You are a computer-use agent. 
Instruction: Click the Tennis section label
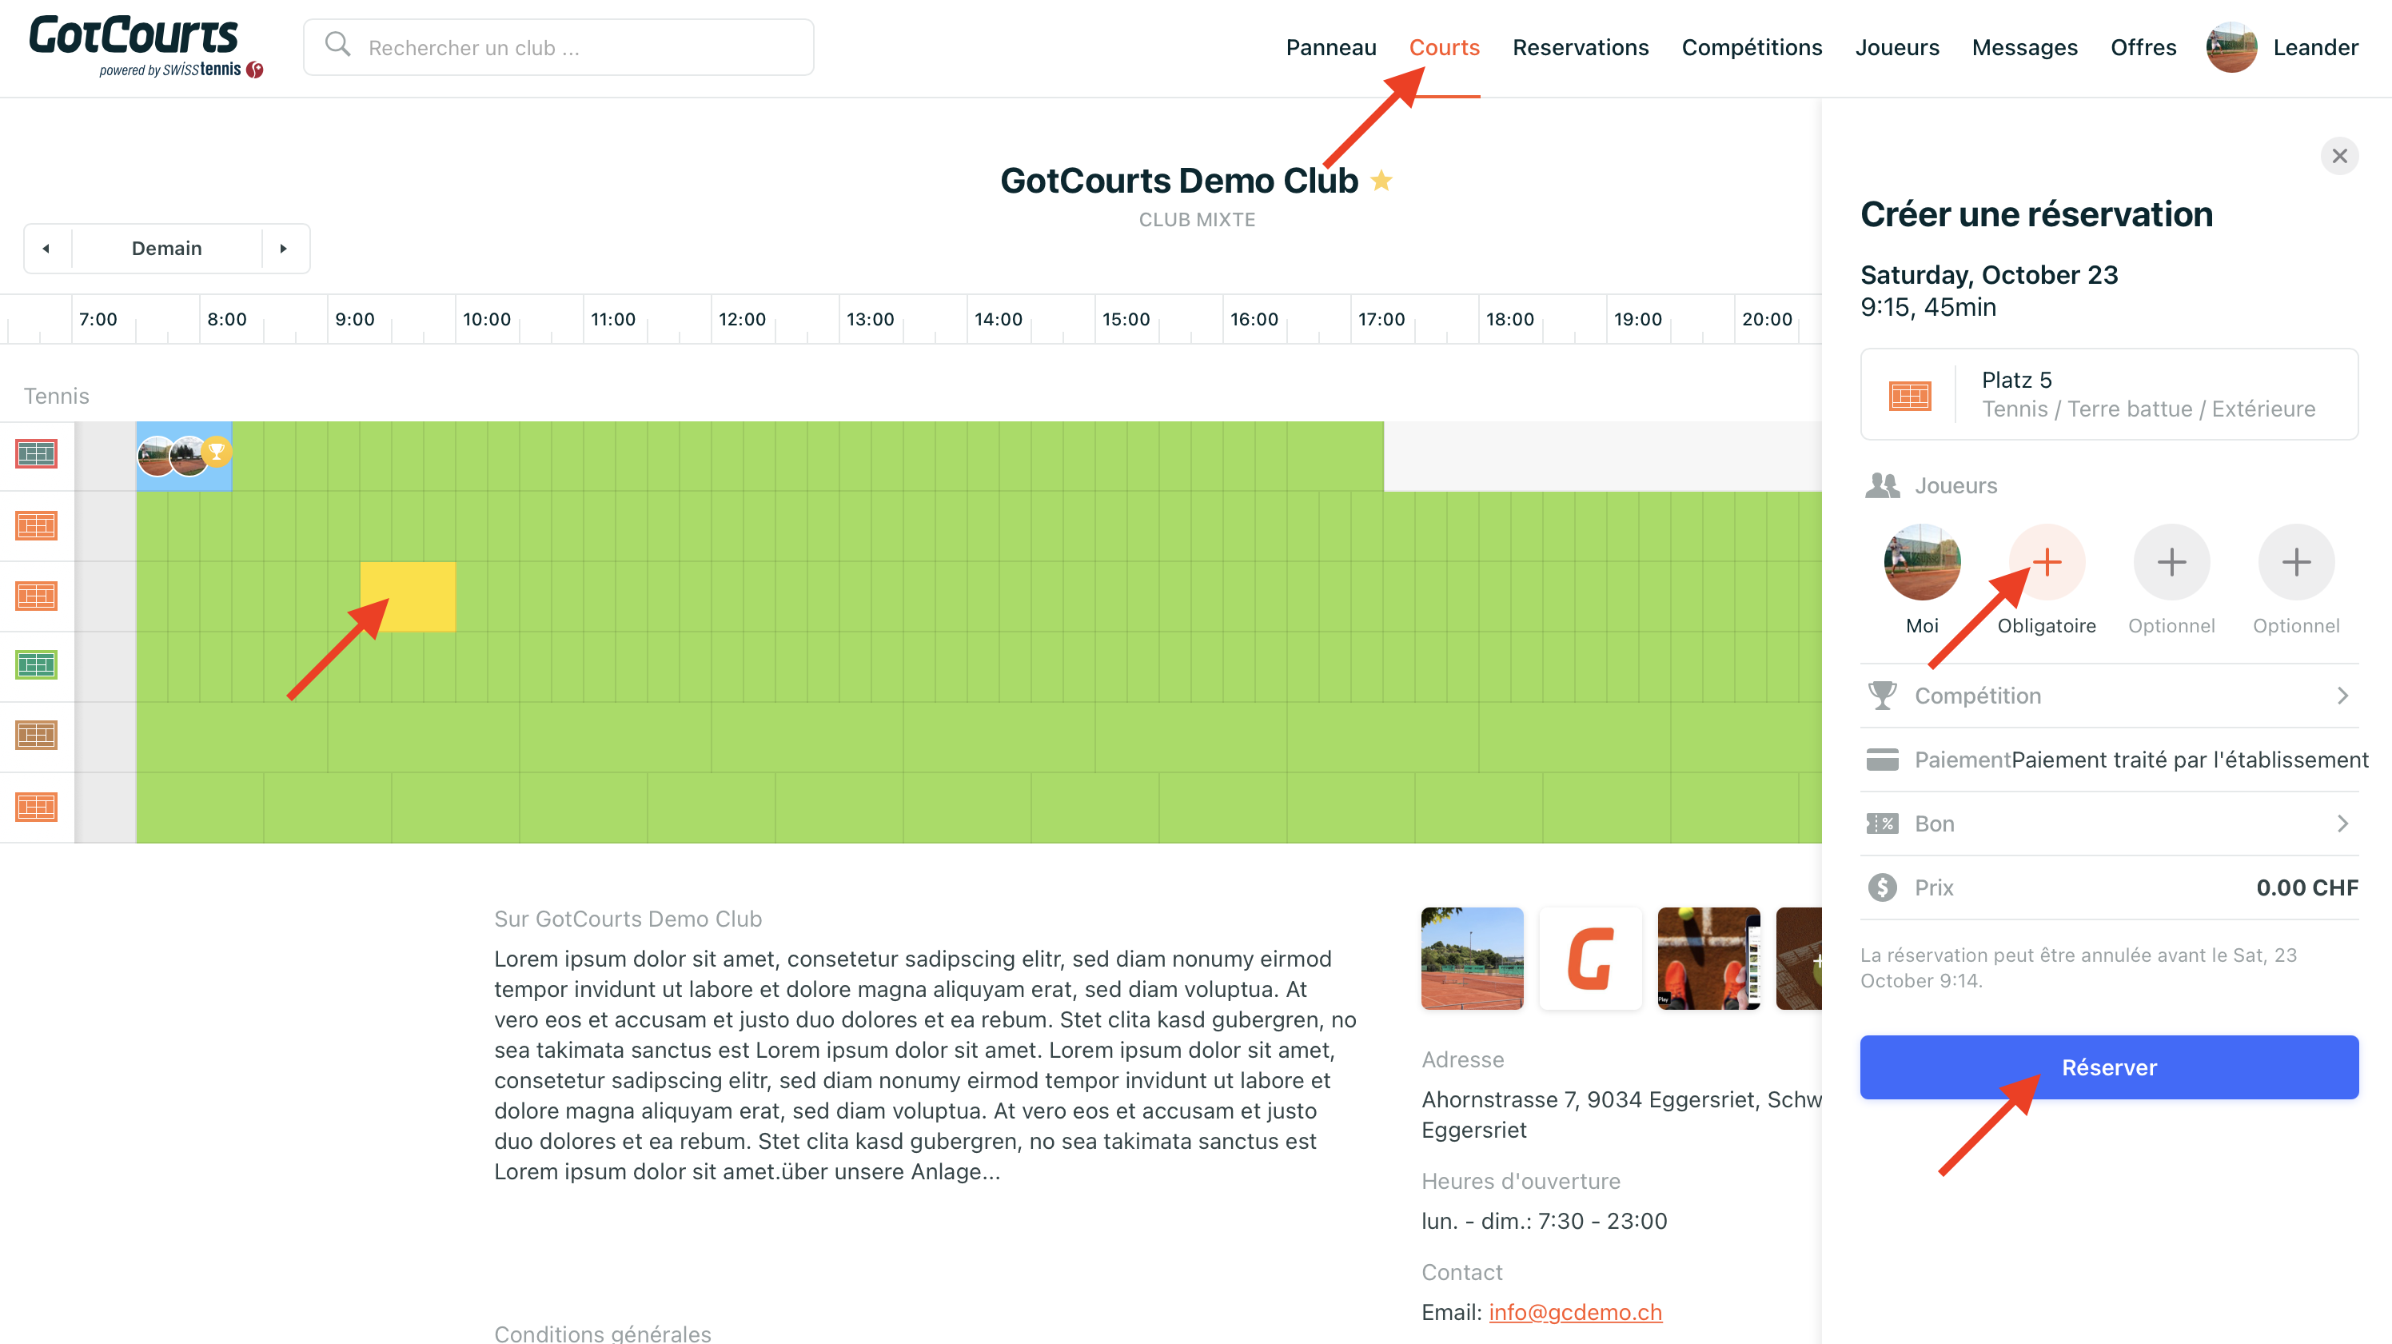coord(57,396)
